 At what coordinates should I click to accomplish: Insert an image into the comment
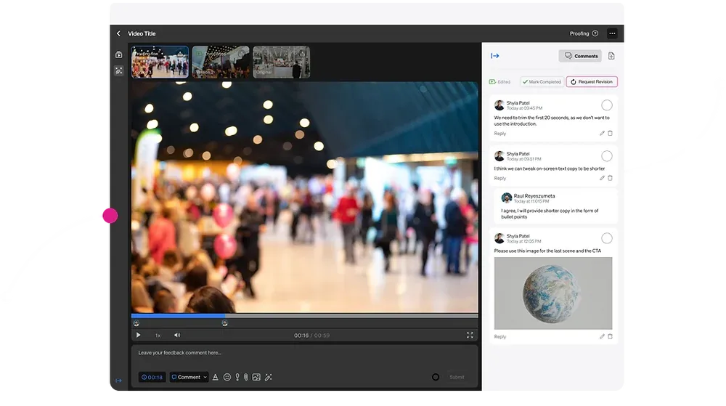coord(256,377)
